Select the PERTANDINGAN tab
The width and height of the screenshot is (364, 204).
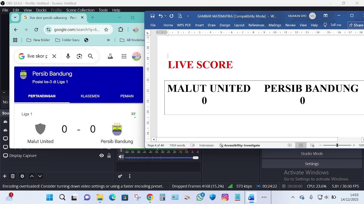tap(42, 96)
